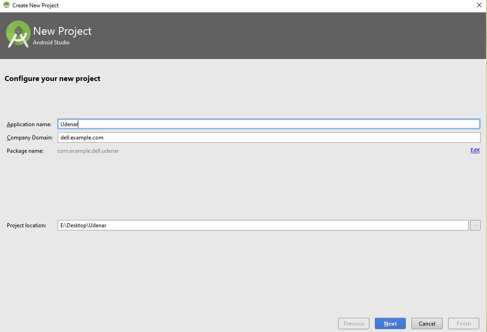Proceed by clicking the Next button
The height and width of the screenshot is (332, 487).
[390, 323]
